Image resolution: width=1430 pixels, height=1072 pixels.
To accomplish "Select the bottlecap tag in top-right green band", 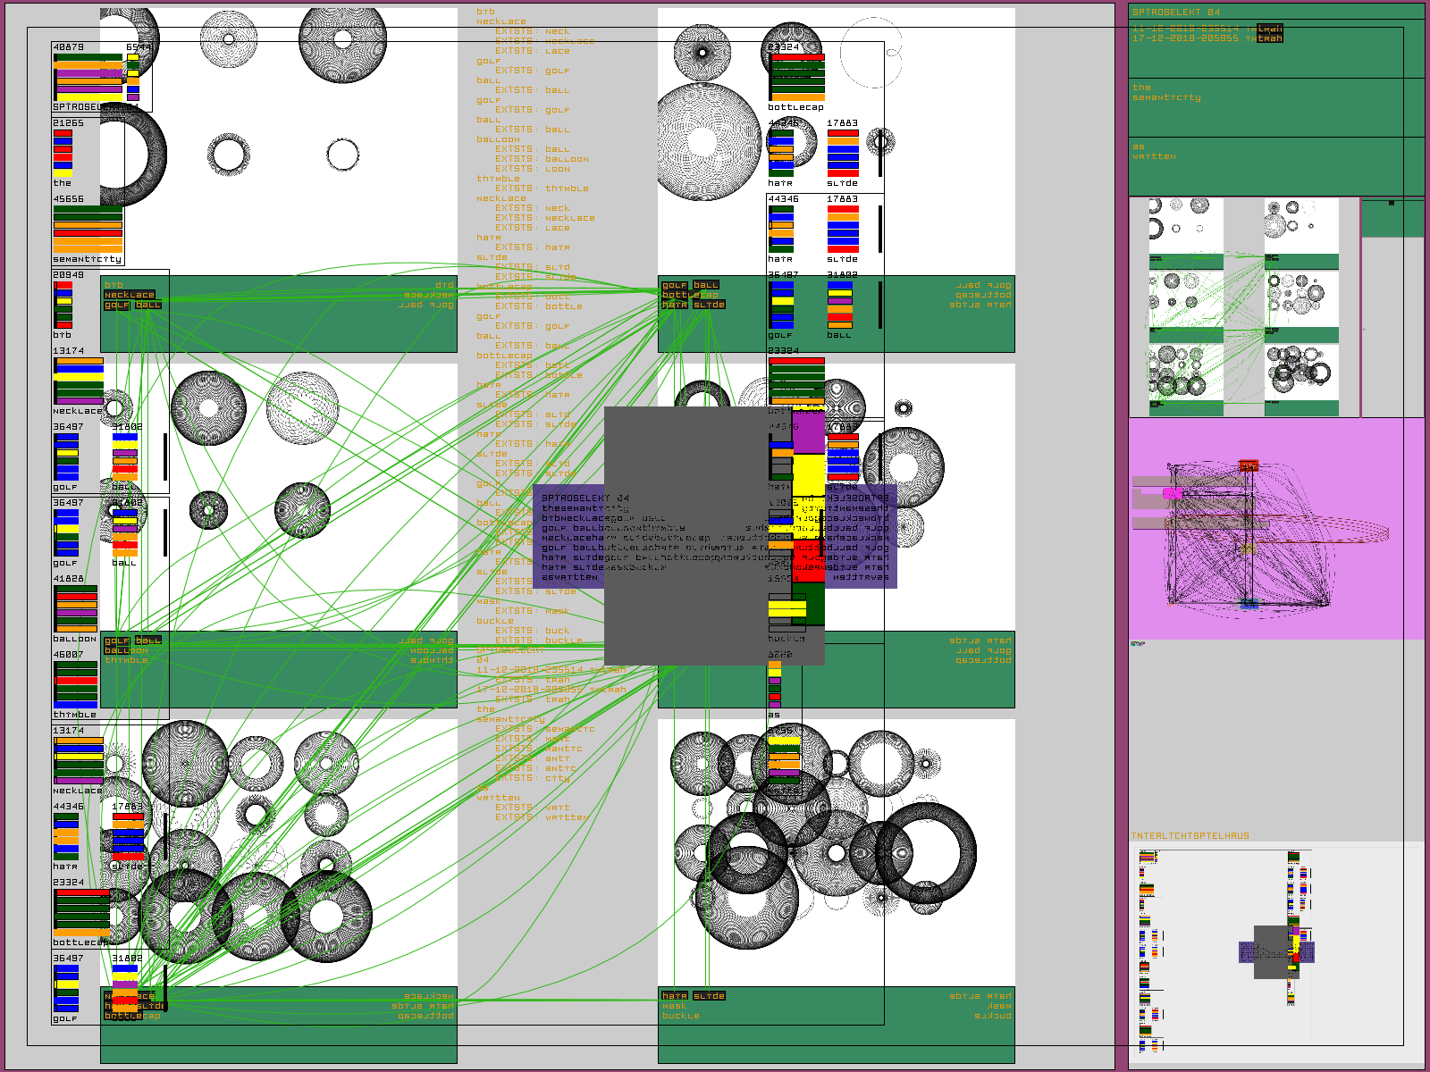I will [690, 295].
